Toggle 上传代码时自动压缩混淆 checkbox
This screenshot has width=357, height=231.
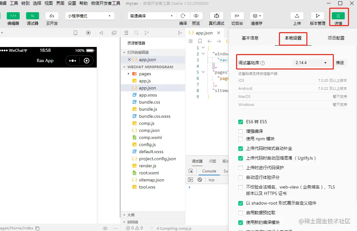click(x=241, y=158)
